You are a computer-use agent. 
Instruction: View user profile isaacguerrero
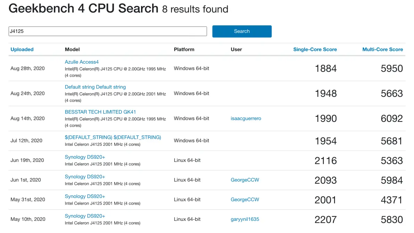pyautogui.click(x=246, y=118)
